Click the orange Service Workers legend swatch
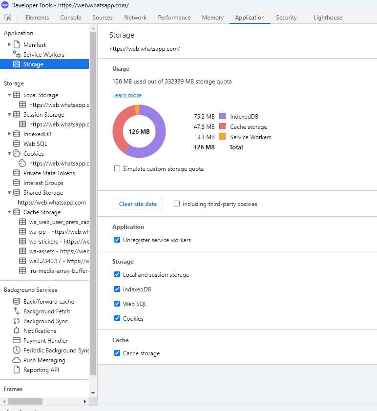 [x=222, y=137]
